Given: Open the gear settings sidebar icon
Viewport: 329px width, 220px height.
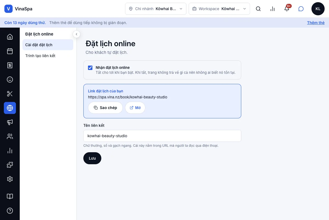Looking at the screenshot, I should 10,179.
